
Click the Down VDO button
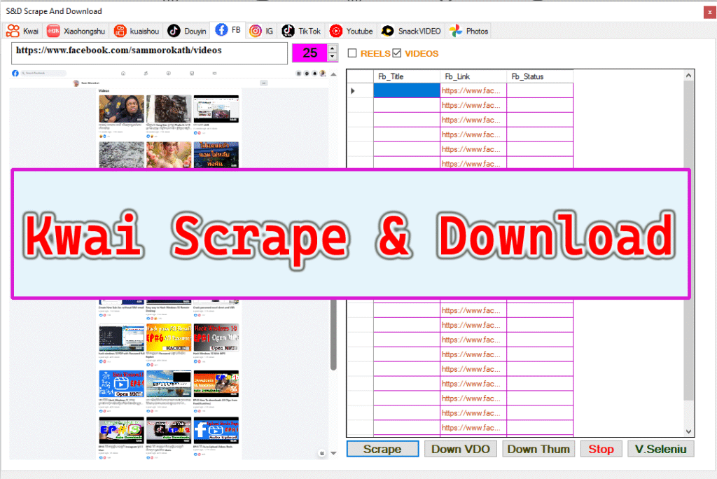pyautogui.click(x=461, y=449)
